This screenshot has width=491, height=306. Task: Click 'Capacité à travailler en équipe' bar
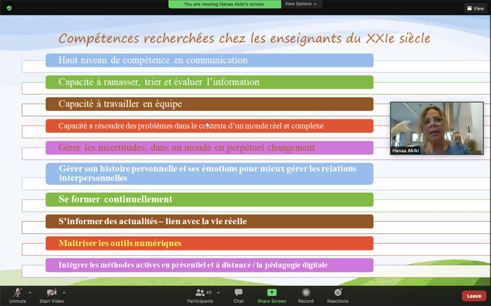point(209,104)
